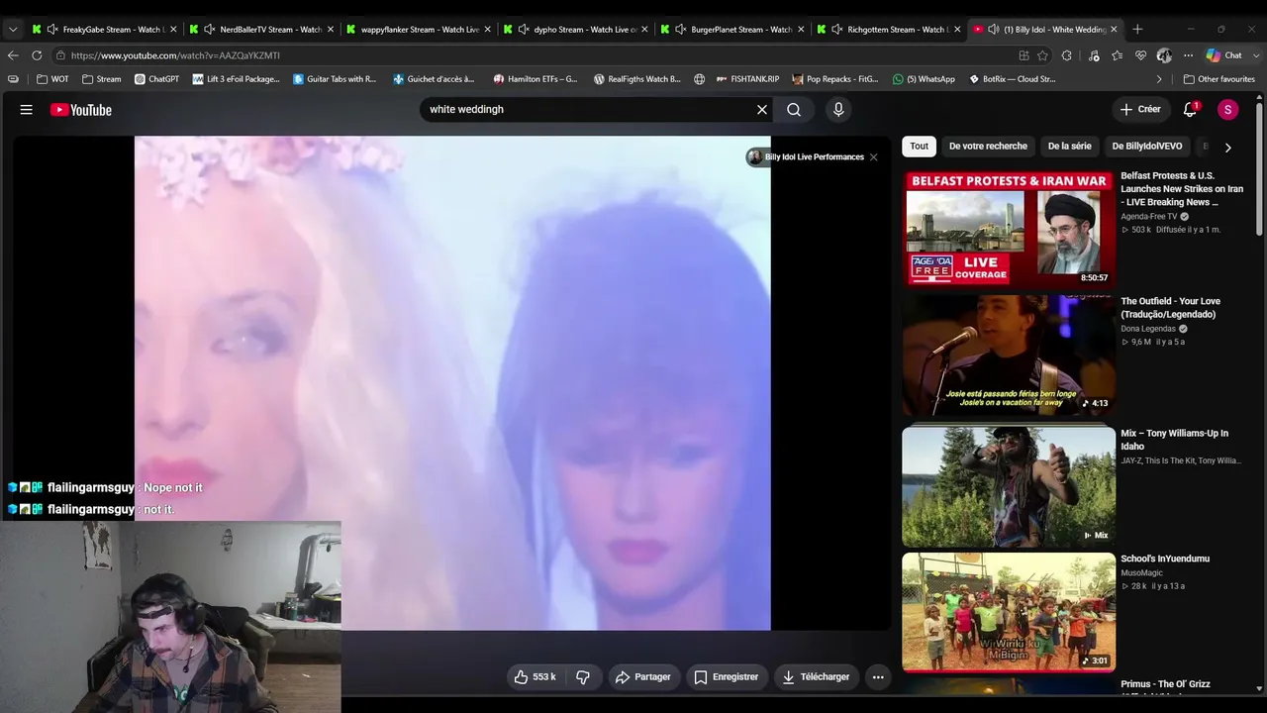Viewport: 1267px width, 713px height.
Task: Add this page to favourites
Action: point(1042,55)
